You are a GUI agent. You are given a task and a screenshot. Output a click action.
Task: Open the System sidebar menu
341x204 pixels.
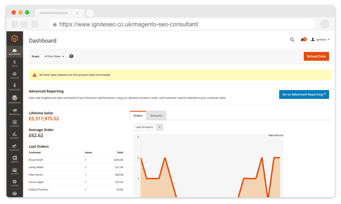click(x=15, y=183)
